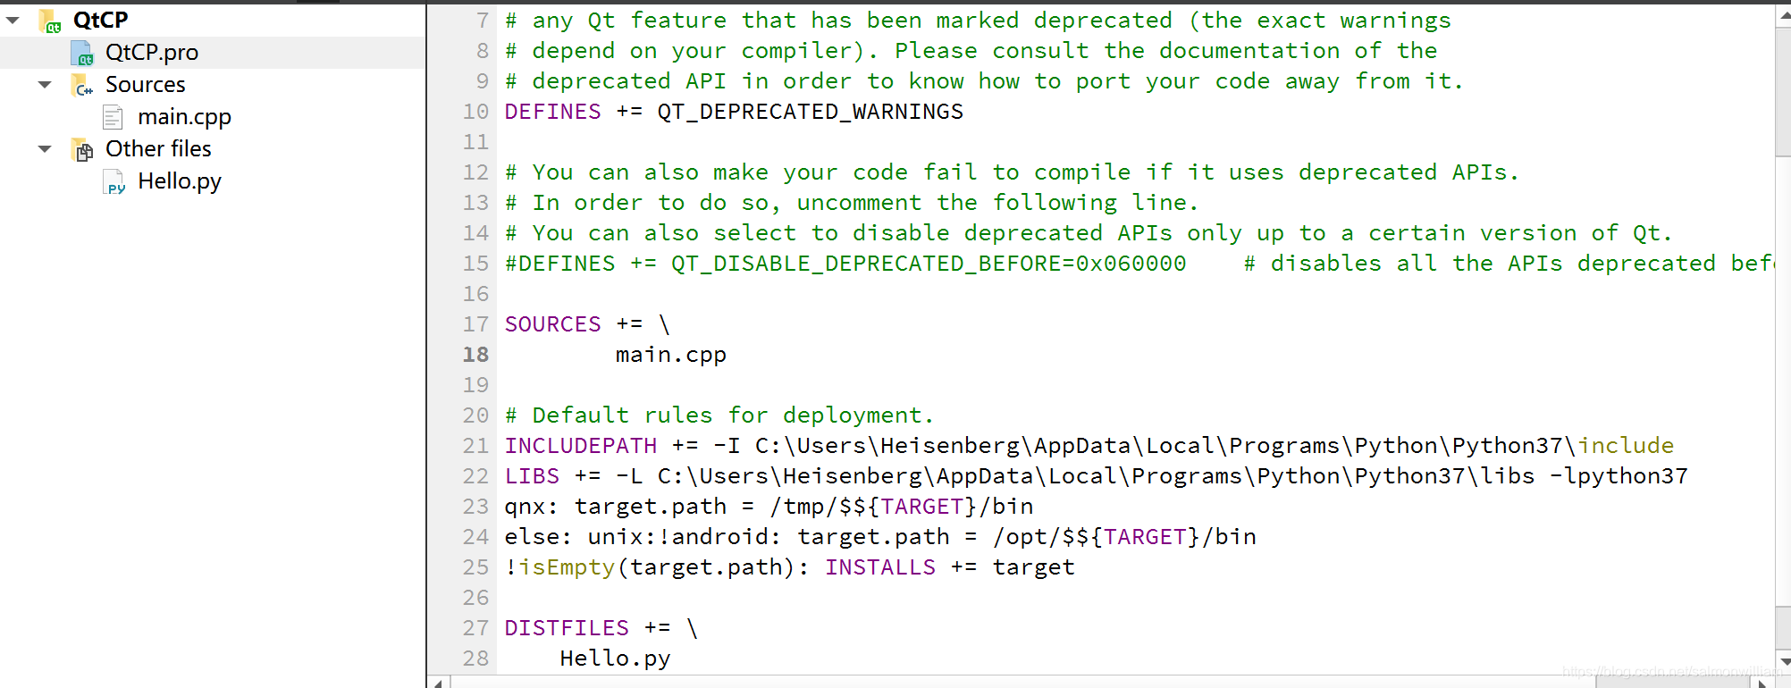Image resolution: width=1791 pixels, height=688 pixels.
Task: Open Hello.py in the project tree
Action: 180,181
